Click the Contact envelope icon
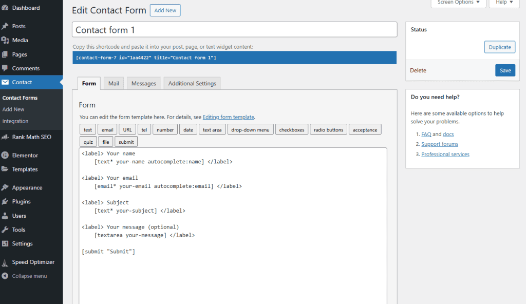Viewport: 526px width, 304px height. click(5, 82)
